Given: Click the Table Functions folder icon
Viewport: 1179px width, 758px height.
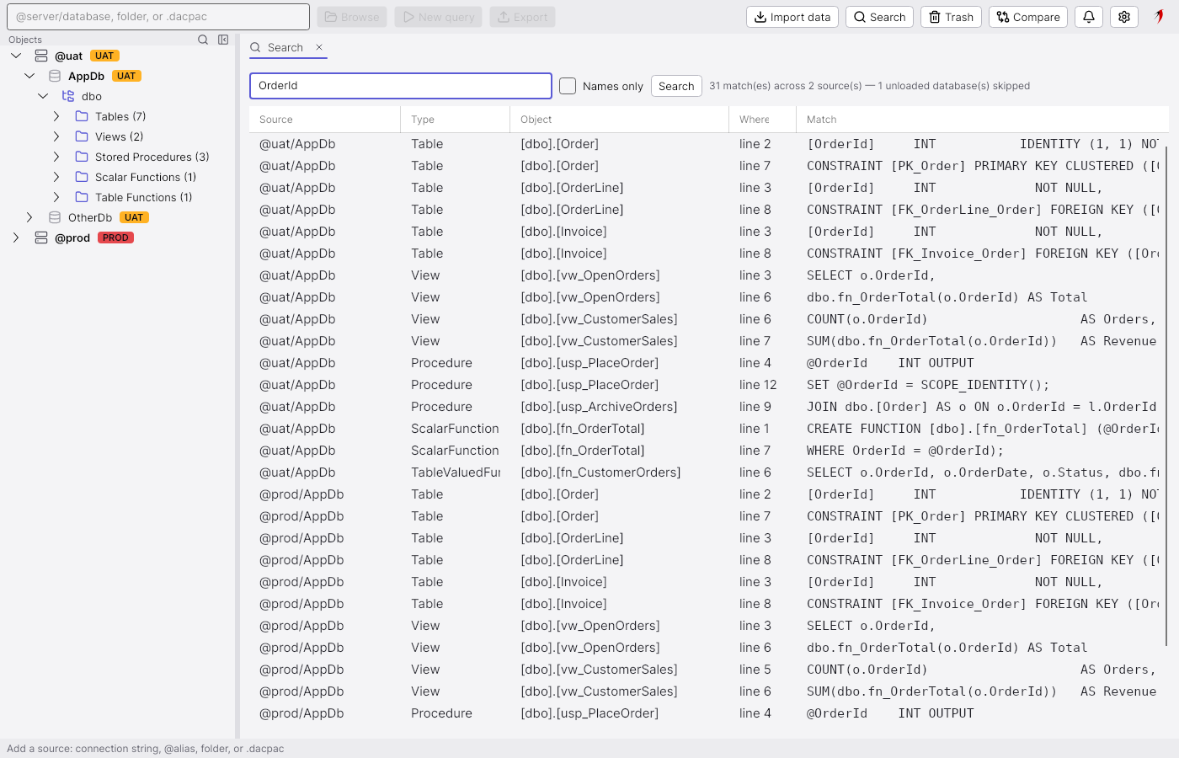Looking at the screenshot, I should (82, 197).
